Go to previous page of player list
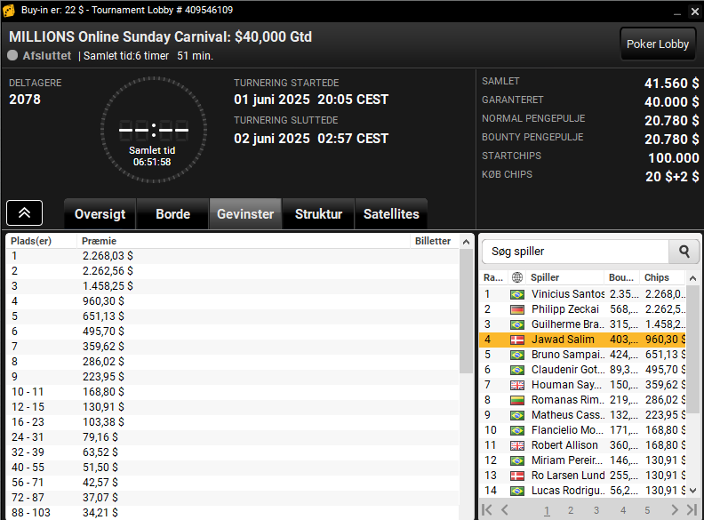This screenshot has width=704, height=520. coord(505,509)
